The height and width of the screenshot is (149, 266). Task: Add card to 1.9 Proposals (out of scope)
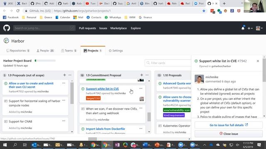pos(64,75)
